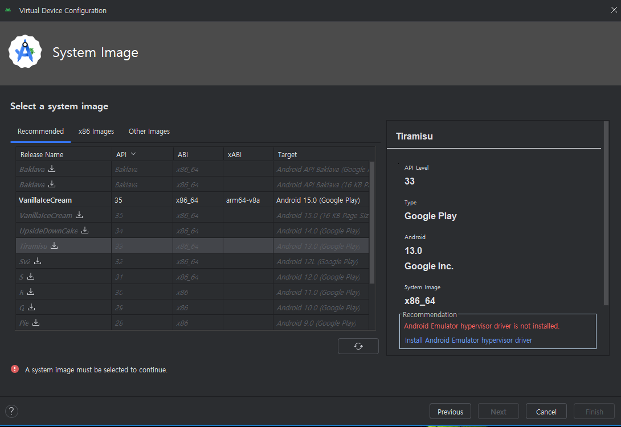Close the Virtual Device Configuration window
Image resolution: width=621 pixels, height=427 pixels.
pos(614,10)
